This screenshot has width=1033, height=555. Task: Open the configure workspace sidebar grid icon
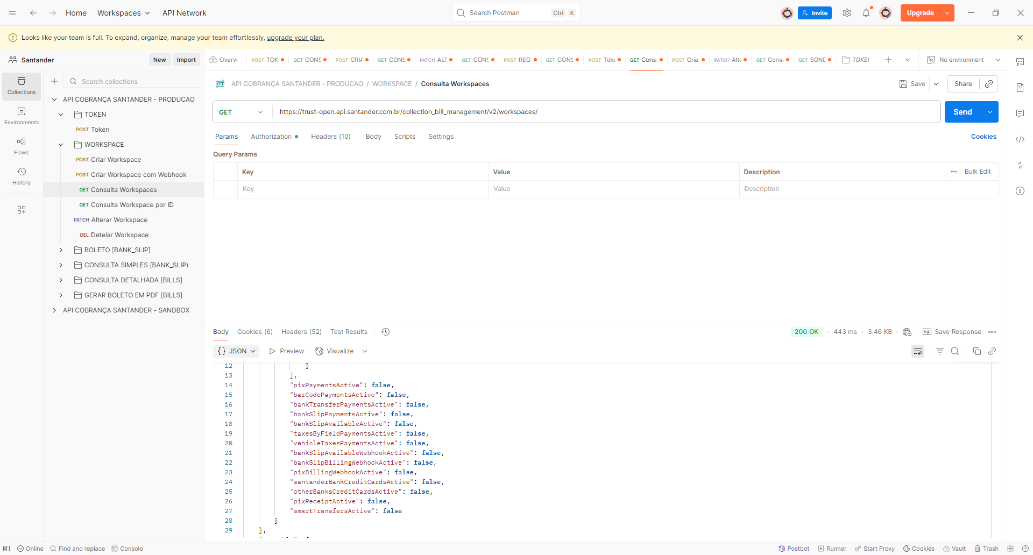22,210
